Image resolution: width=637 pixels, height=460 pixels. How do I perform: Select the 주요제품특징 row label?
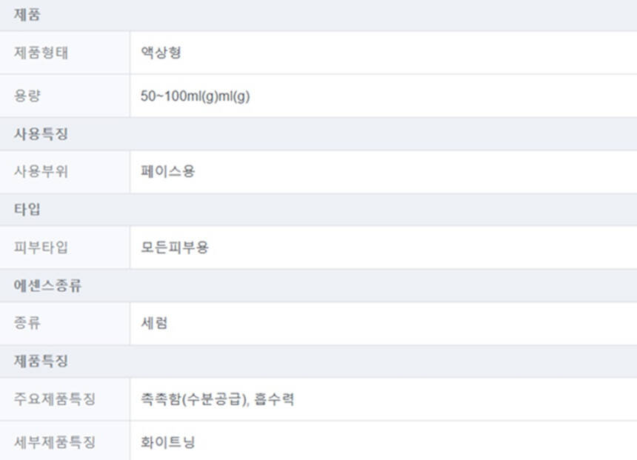(x=55, y=399)
